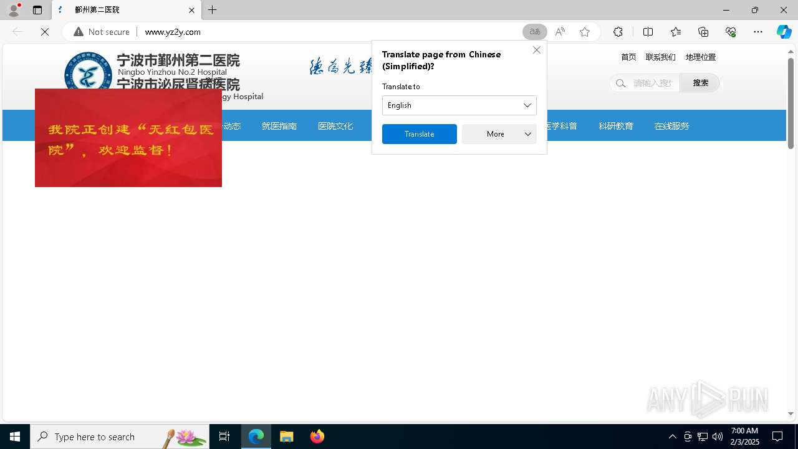Open File Explorer on taskbar

(x=287, y=437)
